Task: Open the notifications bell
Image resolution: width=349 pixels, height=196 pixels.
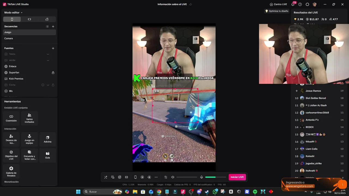Action: tap(293, 4)
